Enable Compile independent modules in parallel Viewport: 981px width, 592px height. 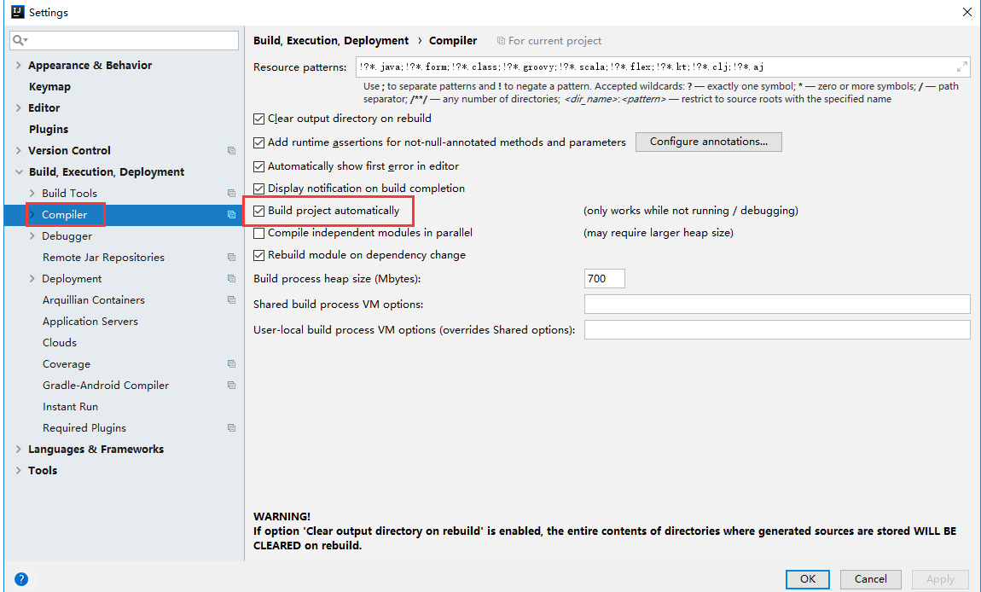point(259,233)
